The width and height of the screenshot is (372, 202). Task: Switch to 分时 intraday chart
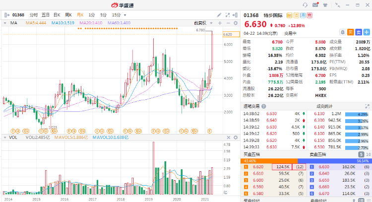tap(33, 15)
